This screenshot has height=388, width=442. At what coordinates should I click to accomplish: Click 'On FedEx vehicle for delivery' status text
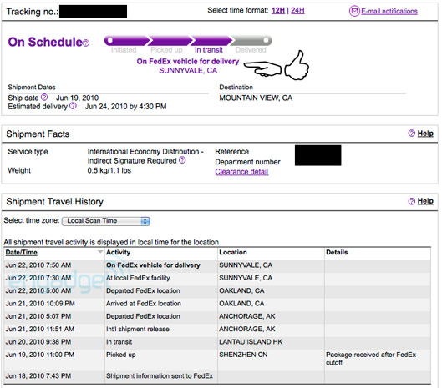188,62
